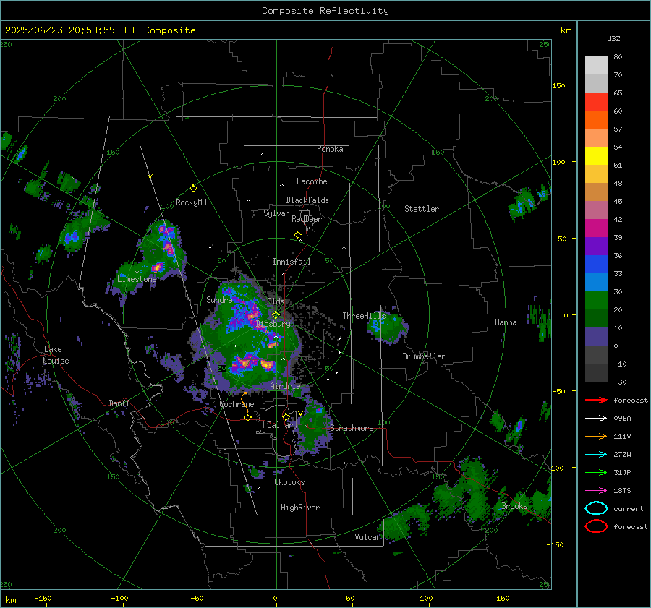Click the Airdrie city label
This screenshot has height=608, width=651.
[285, 386]
